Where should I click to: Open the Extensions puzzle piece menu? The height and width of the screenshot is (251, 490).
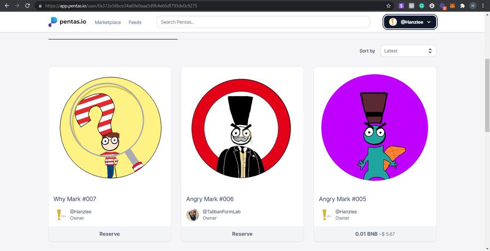[x=463, y=6]
